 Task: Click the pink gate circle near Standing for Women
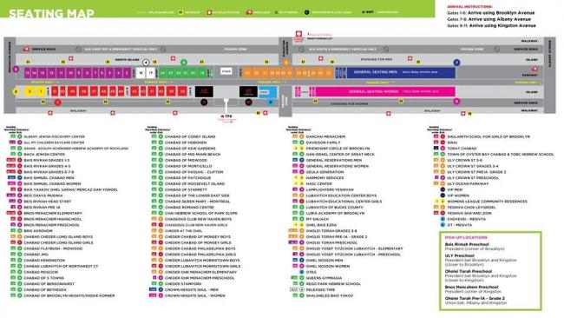pyautogui.click(x=456, y=102)
